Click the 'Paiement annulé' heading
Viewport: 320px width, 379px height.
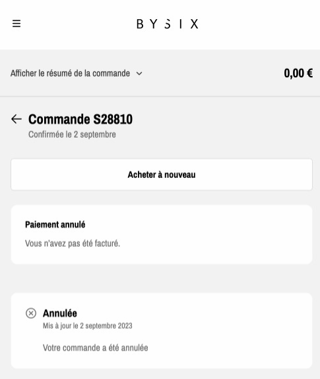[55, 224]
